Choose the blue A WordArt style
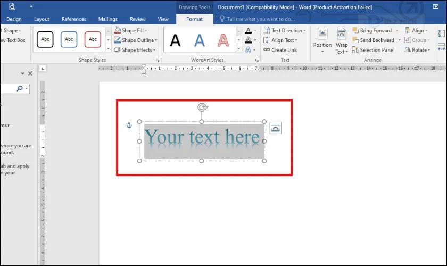The image size is (447, 266). point(199,40)
